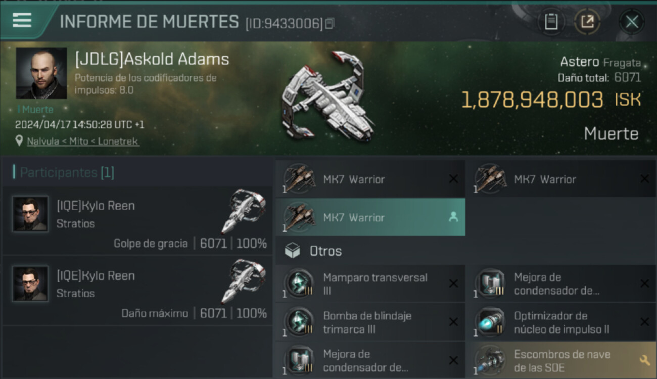Click the wrench icon on Escombros item
Image resolution: width=657 pixels, height=379 pixels.
pos(644,360)
